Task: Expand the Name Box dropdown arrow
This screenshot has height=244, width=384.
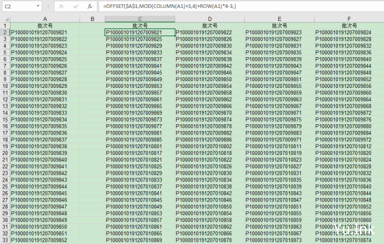Action: 38,6
